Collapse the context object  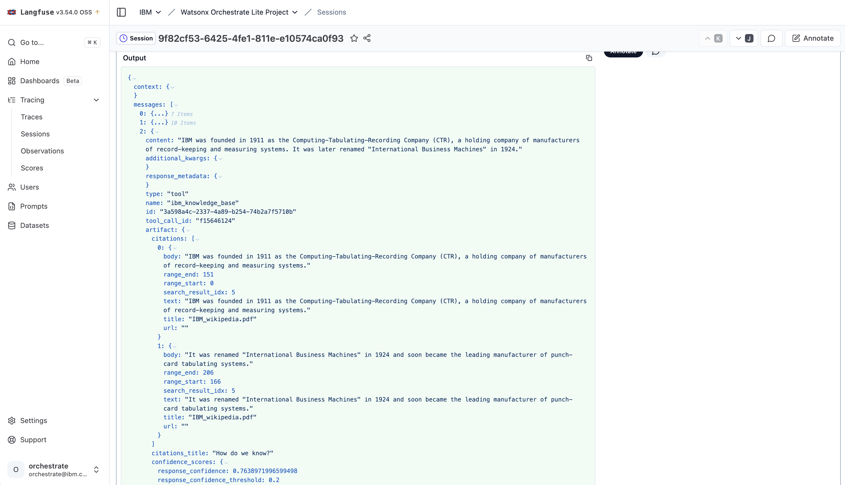click(172, 87)
